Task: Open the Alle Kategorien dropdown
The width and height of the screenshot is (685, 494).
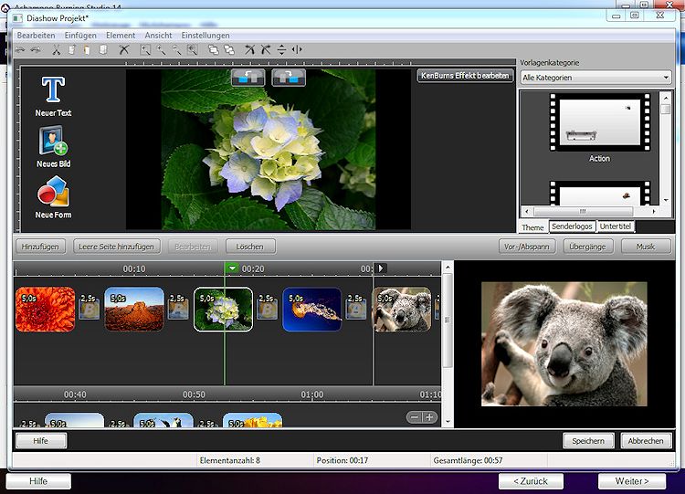Action: coord(595,79)
